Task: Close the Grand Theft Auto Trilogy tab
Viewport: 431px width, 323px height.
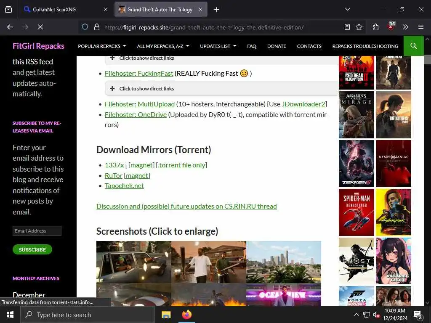Action: [200, 10]
